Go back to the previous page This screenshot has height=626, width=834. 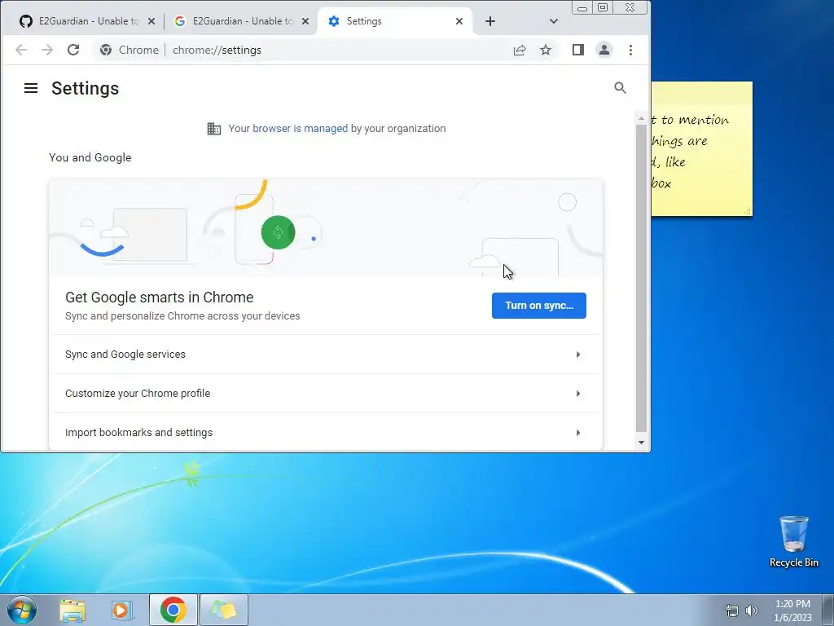pos(21,50)
